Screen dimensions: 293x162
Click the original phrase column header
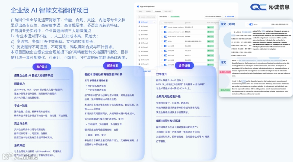168,23
